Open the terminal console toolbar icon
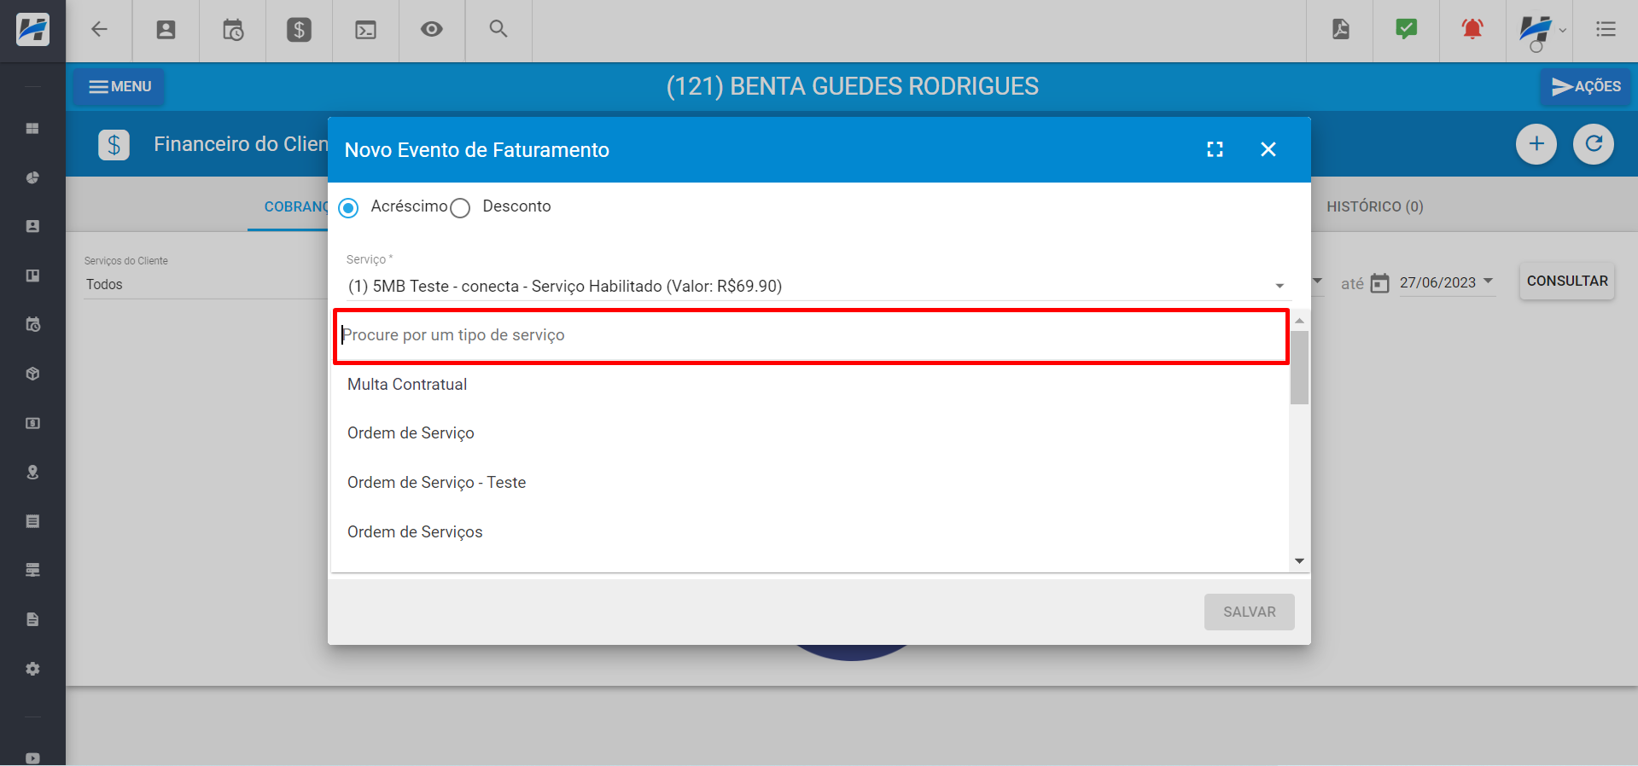Viewport: 1638px width, 766px height. [x=365, y=30]
